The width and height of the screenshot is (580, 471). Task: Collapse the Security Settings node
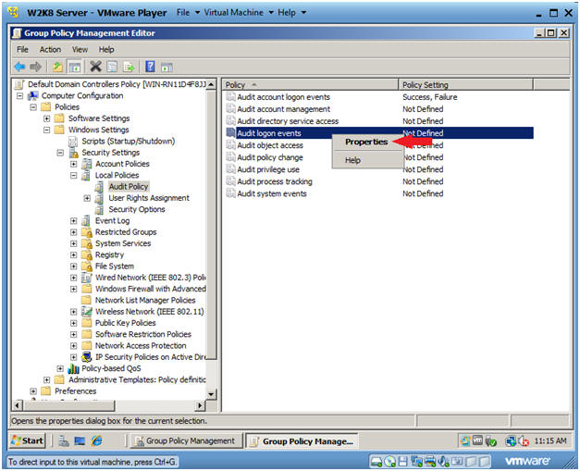[60, 153]
